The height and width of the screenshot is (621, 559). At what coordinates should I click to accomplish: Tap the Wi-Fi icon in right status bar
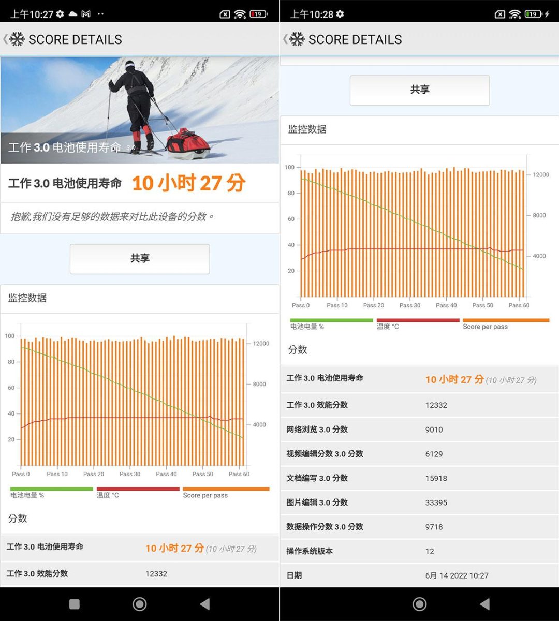pos(514,14)
